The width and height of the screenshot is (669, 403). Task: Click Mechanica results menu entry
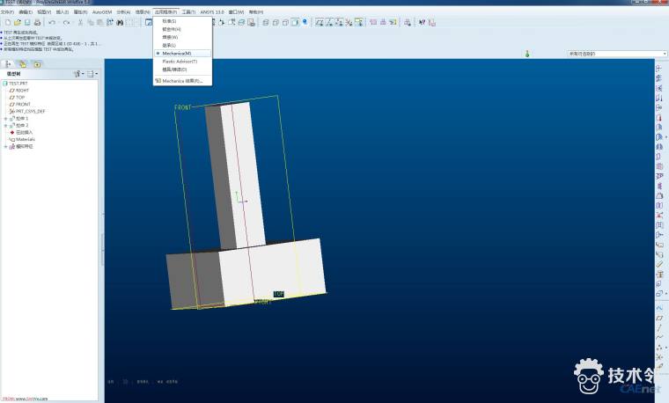(x=182, y=81)
